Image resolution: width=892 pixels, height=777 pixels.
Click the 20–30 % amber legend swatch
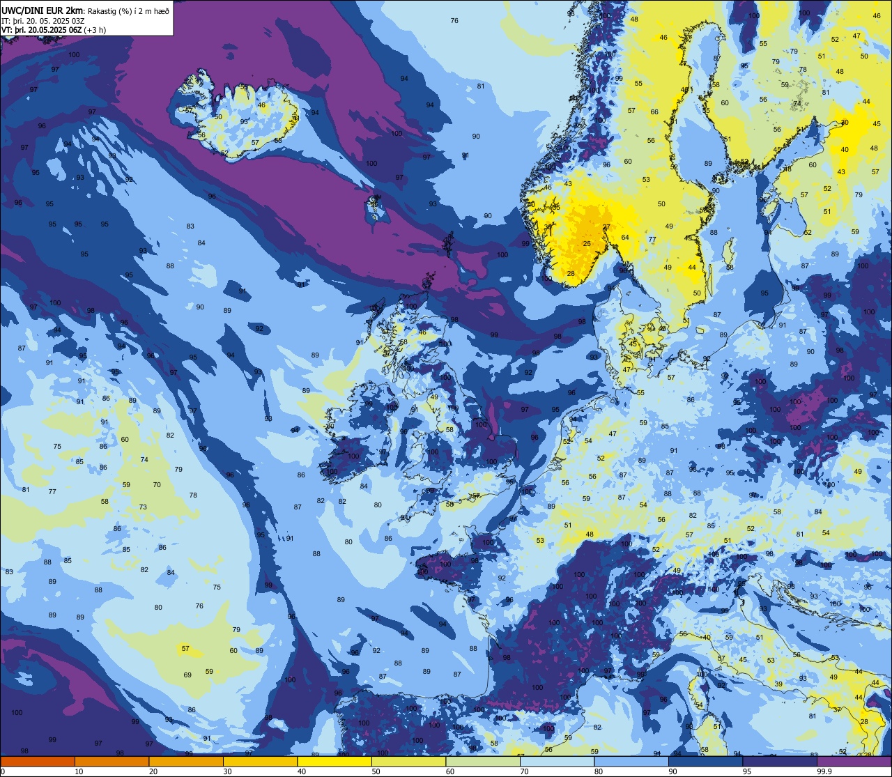[x=186, y=761]
